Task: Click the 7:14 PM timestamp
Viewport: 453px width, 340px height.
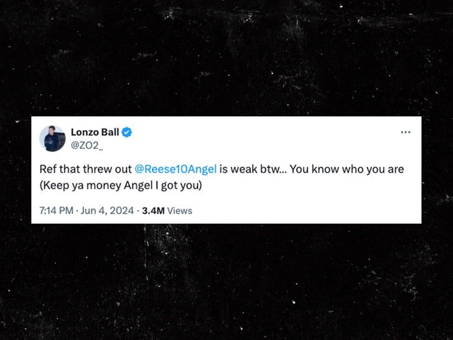Action: (57, 210)
